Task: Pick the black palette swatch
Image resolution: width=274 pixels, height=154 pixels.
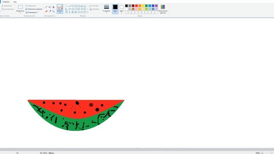Action: (127, 6)
